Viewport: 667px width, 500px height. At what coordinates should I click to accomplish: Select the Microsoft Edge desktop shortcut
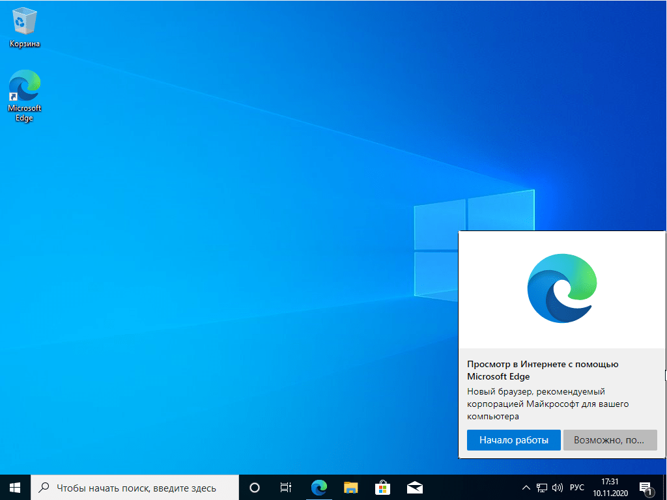pos(25,96)
